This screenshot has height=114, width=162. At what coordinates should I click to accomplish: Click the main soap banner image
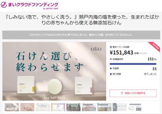54,71
